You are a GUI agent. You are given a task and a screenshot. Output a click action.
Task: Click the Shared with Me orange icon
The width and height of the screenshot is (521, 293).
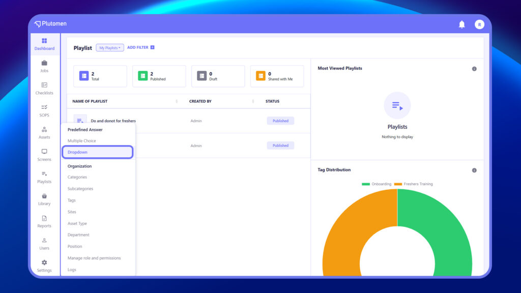pos(260,76)
